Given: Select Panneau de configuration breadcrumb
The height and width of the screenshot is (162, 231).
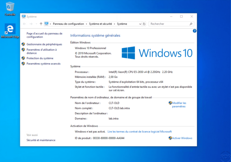Looking at the screenshot, I should pyautogui.click(x=68, y=24).
